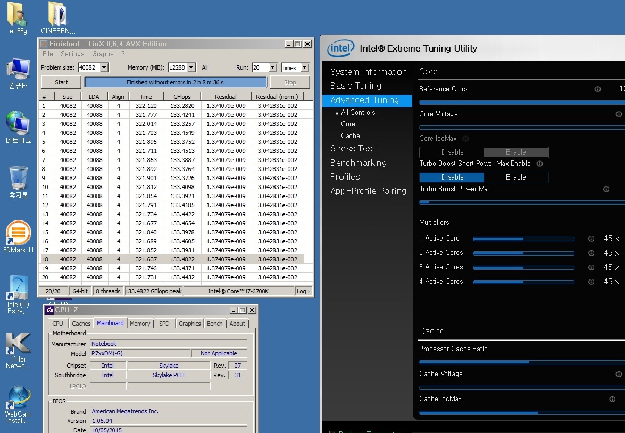Click the LinX title bar app icon
The height and width of the screenshot is (433, 625).
44,44
